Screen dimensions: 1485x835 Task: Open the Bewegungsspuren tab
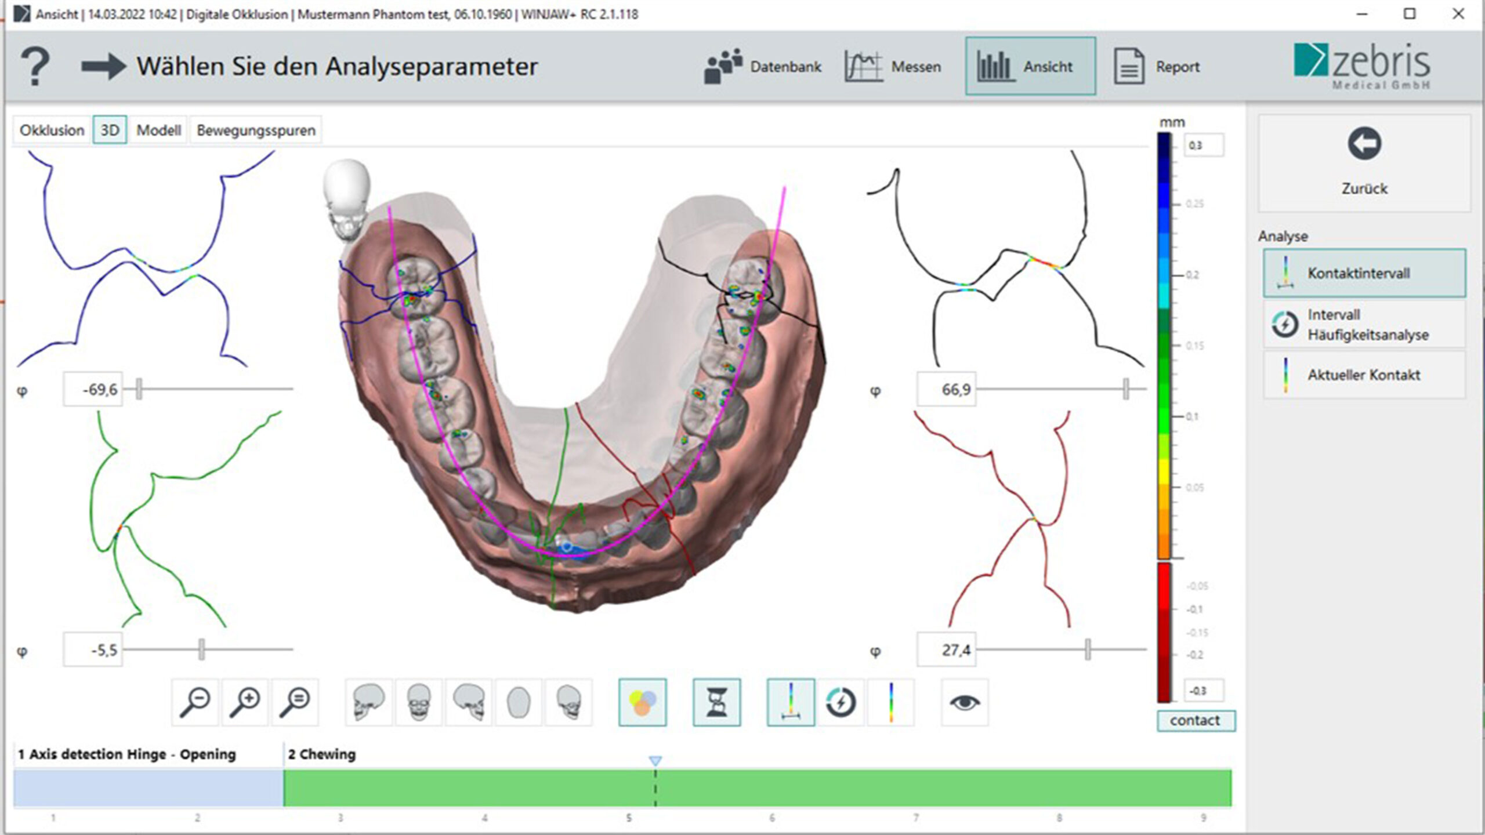(256, 130)
